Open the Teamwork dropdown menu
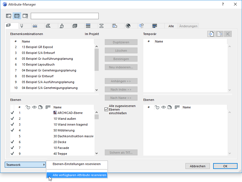This screenshot has height=182, width=242. pos(25,165)
